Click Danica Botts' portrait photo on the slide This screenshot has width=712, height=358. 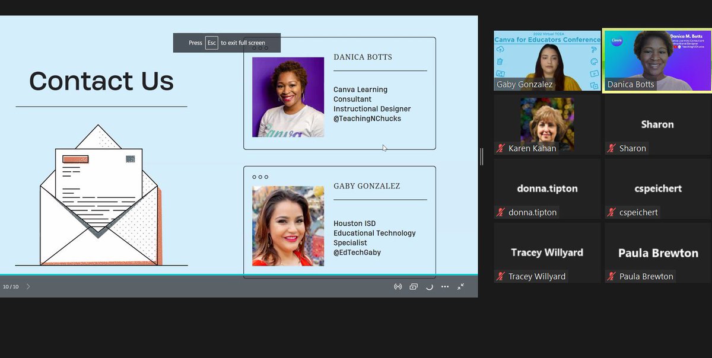point(288,97)
